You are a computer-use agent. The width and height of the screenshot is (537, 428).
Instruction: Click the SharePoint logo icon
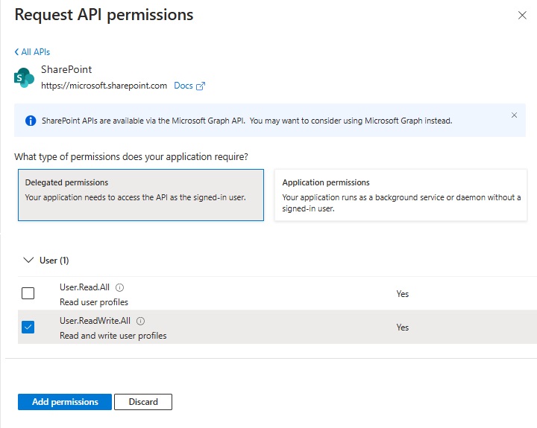click(24, 77)
